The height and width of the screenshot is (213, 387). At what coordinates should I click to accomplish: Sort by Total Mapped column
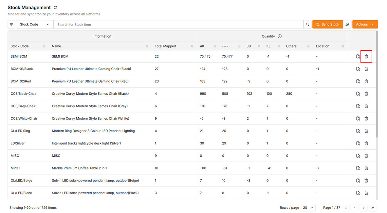pos(192,46)
